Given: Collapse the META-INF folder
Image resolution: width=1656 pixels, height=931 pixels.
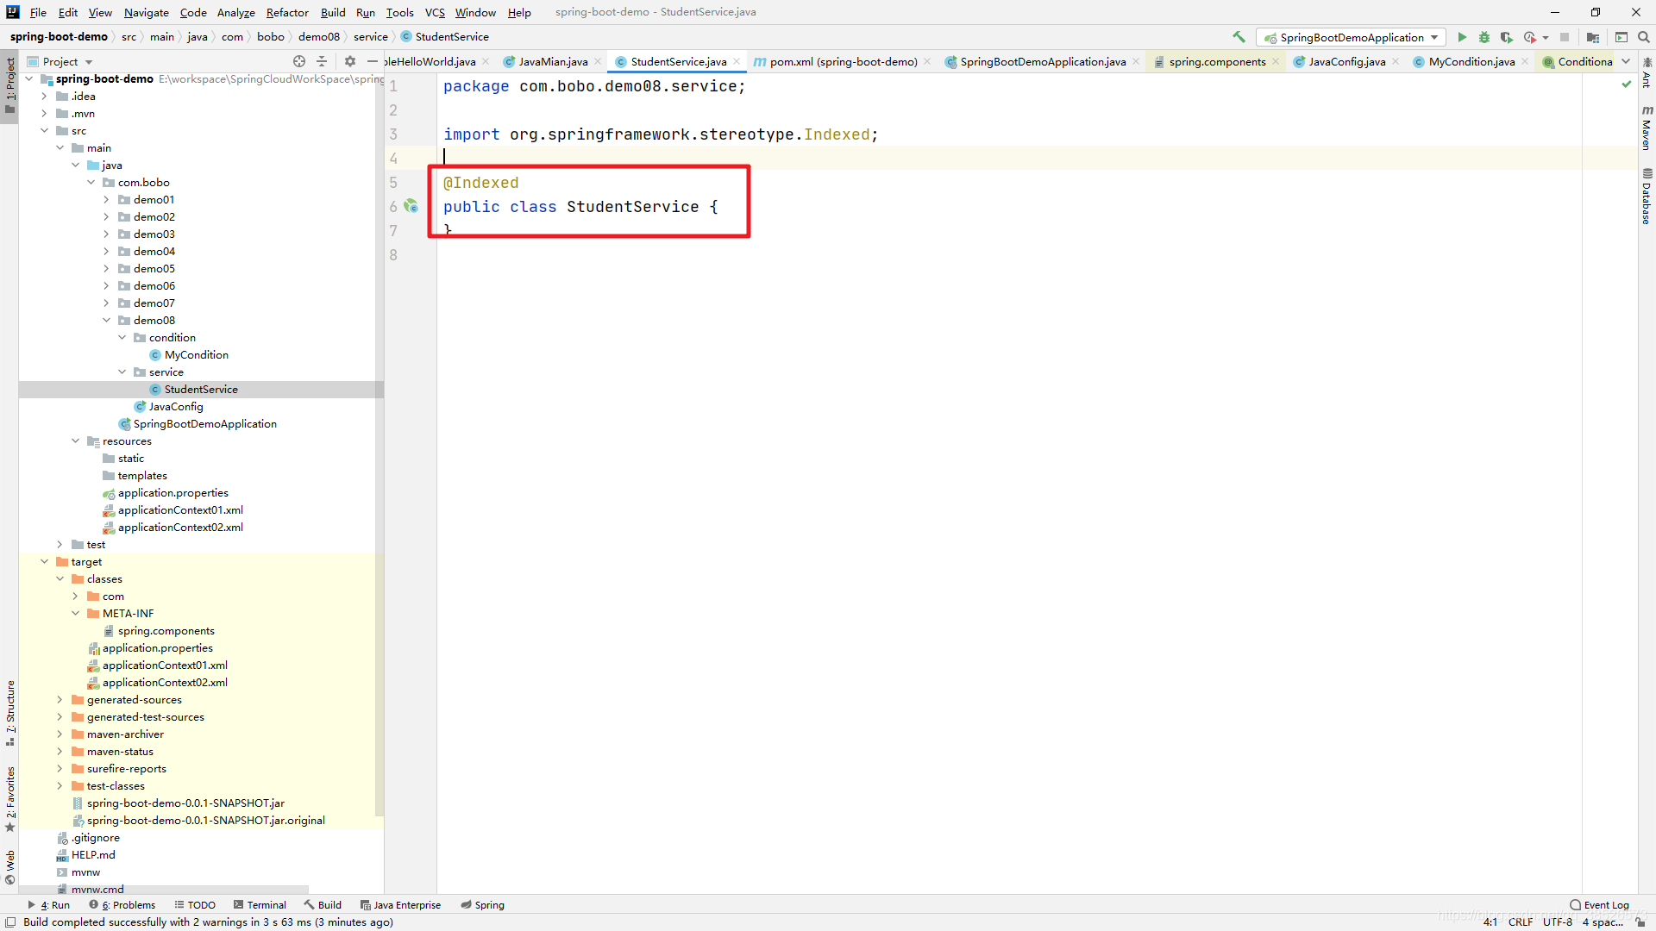Looking at the screenshot, I should pos(76,614).
